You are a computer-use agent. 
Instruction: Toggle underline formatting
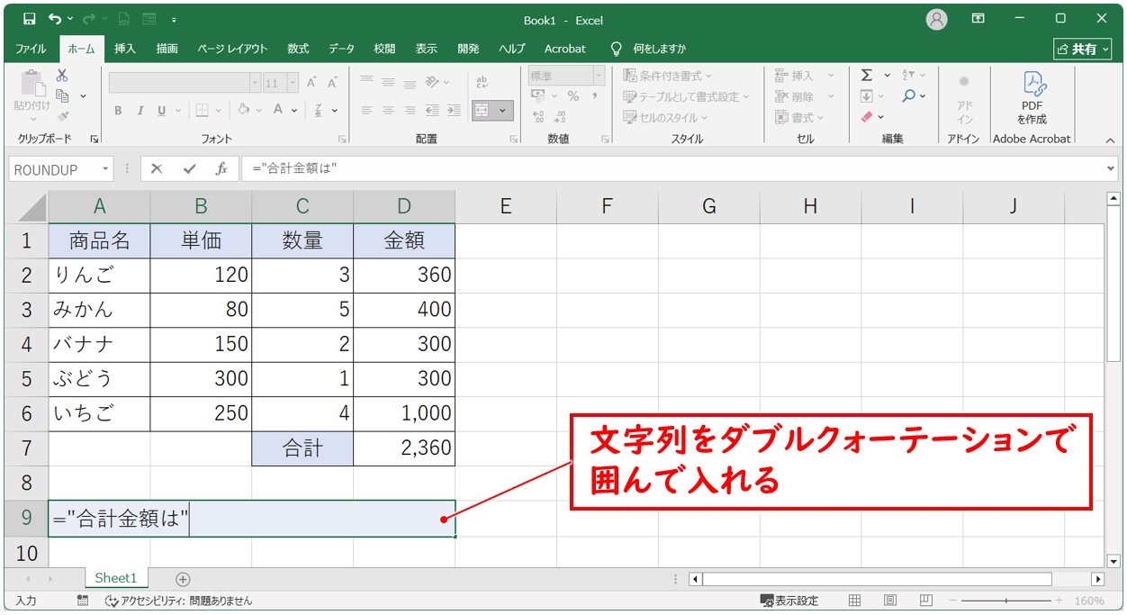click(160, 111)
